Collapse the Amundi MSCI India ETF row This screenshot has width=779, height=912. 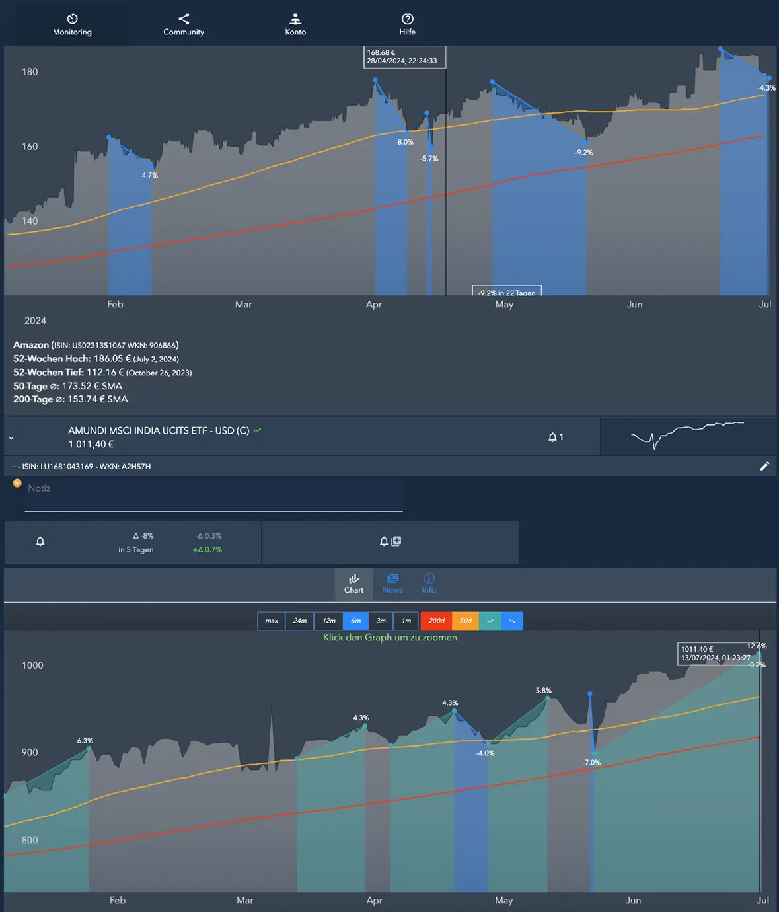11,437
